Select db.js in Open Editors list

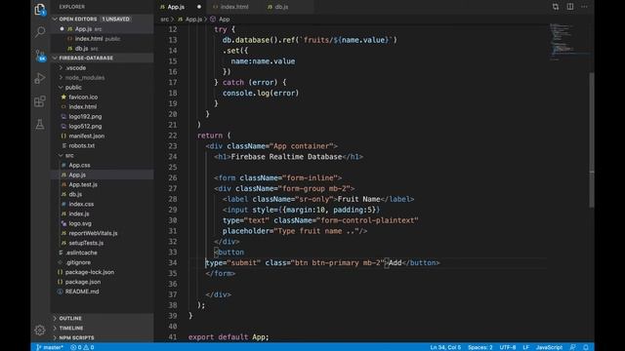pyautogui.click(x=102, y=49)
